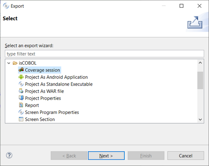Select the isCOBOL folder entry
Image resolution: width=209 pixels, height=166 pixels.
click(28, 63)
